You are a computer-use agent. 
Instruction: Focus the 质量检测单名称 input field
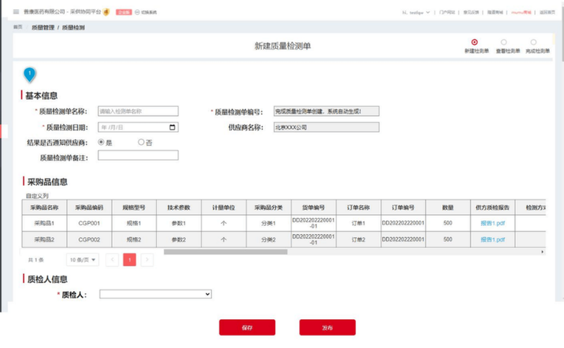[138, 111]
